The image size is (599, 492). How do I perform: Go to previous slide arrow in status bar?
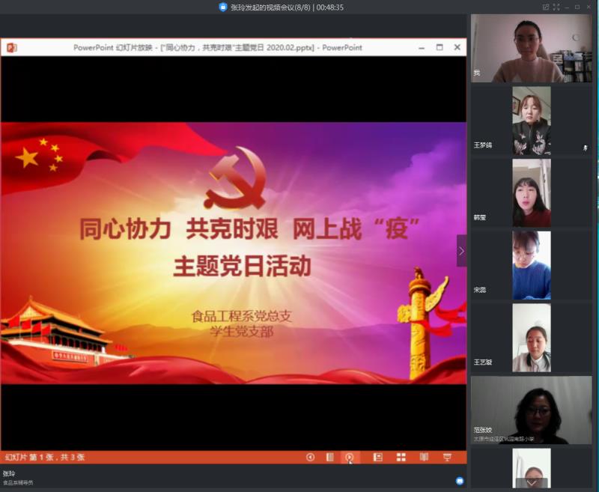coord(310,457)
